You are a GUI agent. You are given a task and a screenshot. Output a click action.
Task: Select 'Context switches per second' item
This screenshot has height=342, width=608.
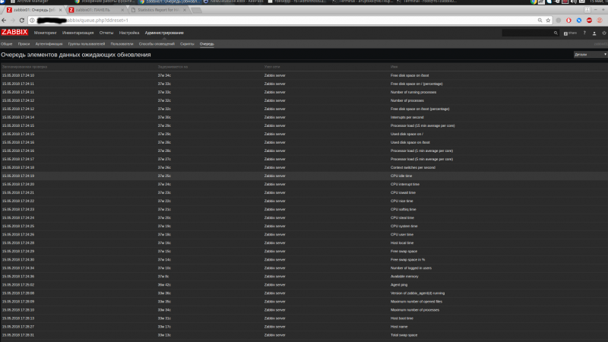(413, 167)
